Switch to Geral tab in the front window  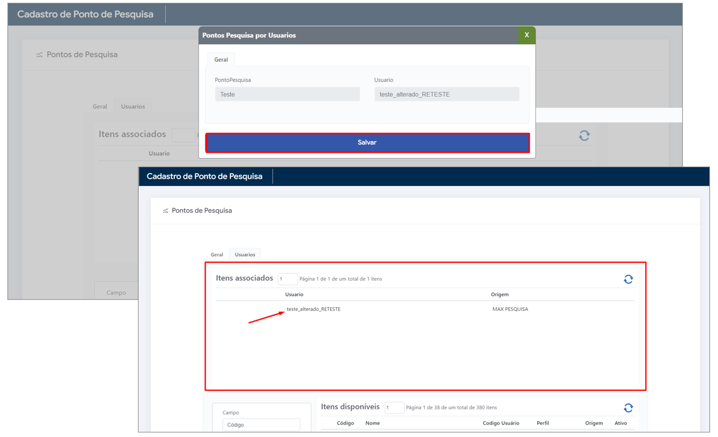coord(217,254)
